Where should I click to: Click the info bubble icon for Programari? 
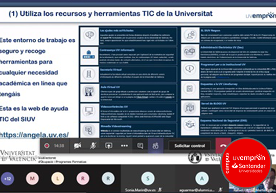point(190,68)
